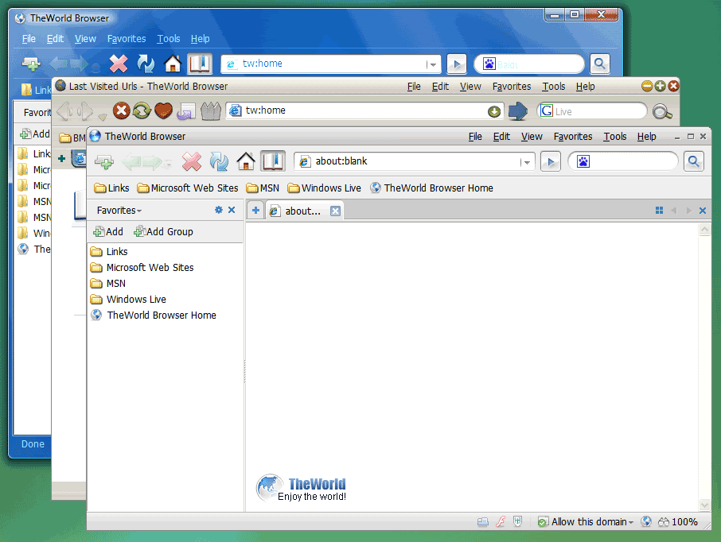Click the tab list grid icon on the tab bar
The image size is (721, 542).
pyautogui.click(x=659, y=211)
